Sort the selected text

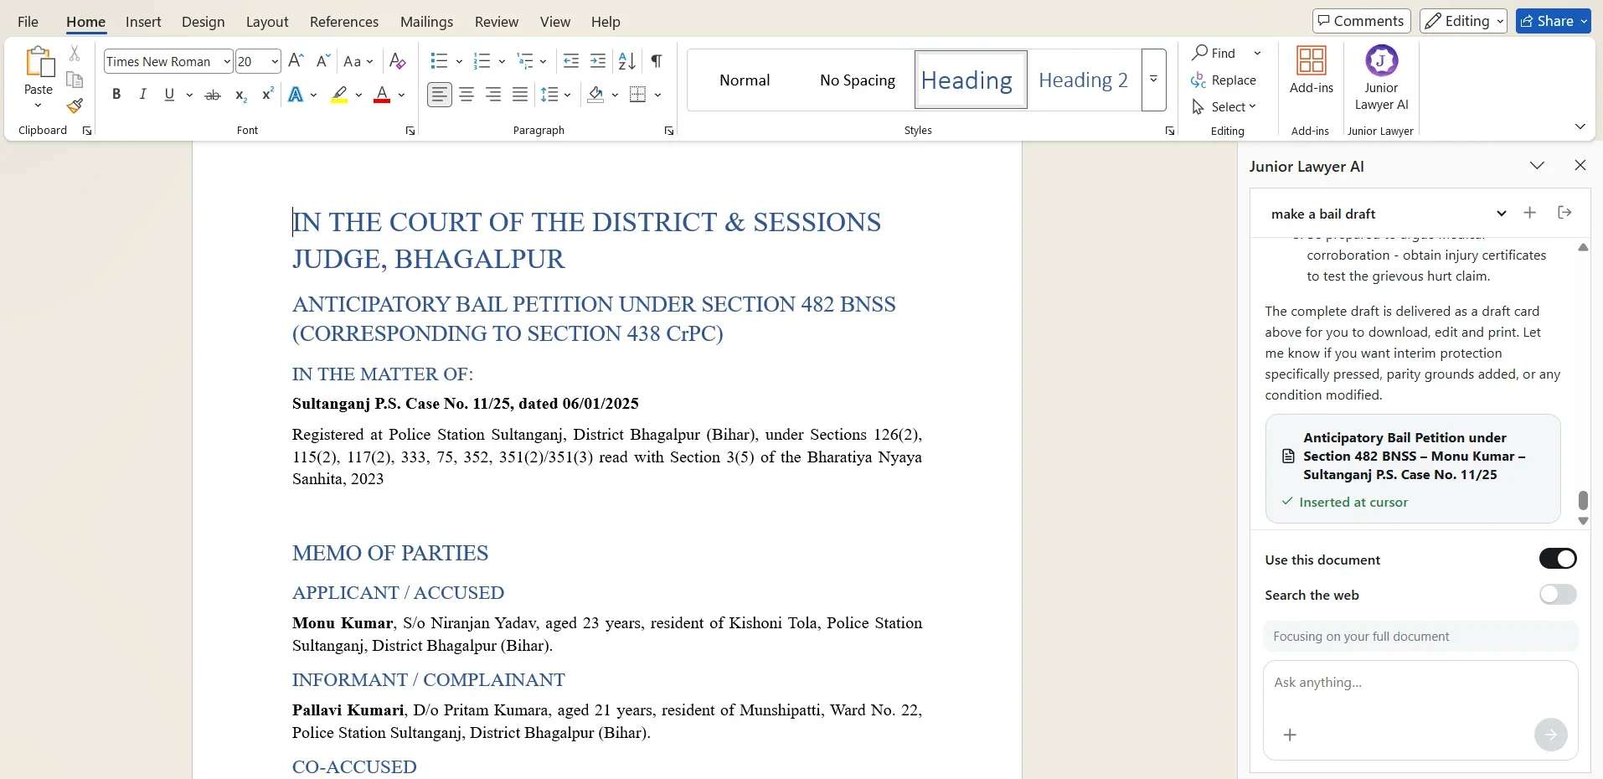coord(626,61)
